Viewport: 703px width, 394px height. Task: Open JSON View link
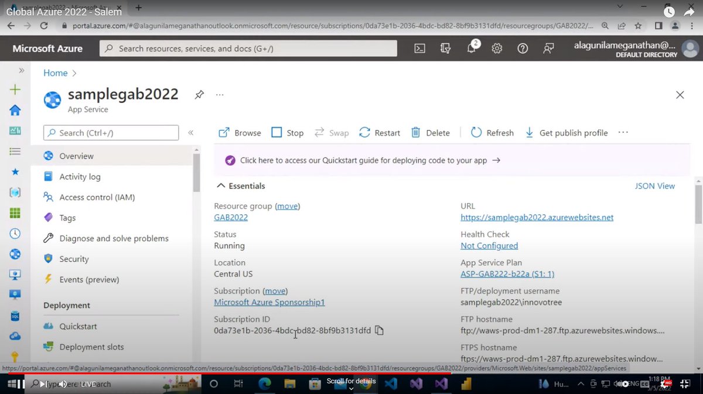click(x=655, y=186)
